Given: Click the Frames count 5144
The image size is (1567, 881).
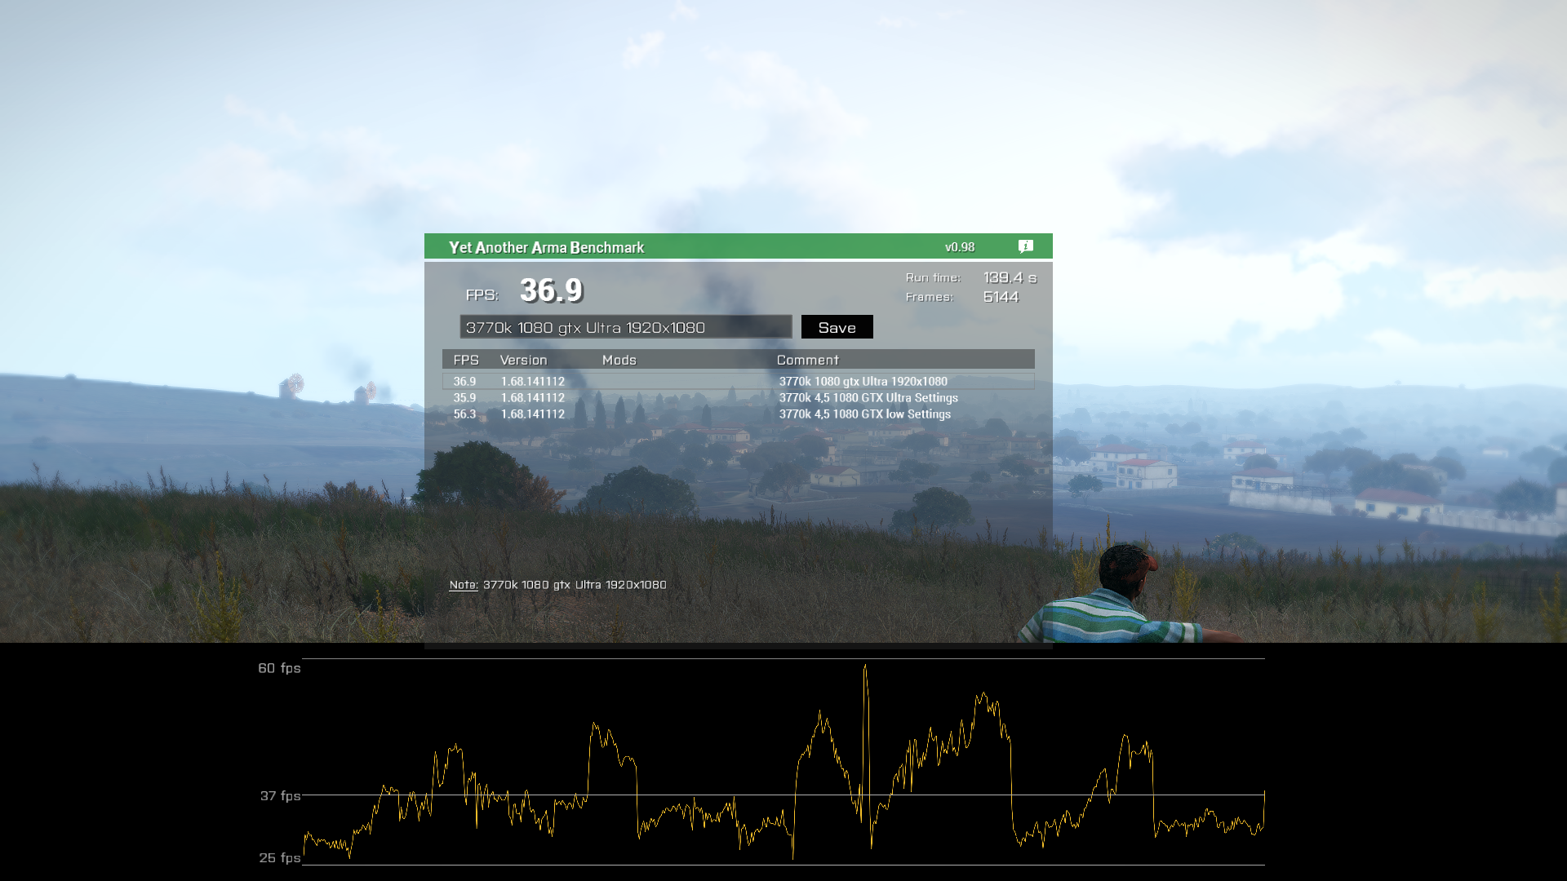Looking at the screenshot, I should pos(1001,297).
